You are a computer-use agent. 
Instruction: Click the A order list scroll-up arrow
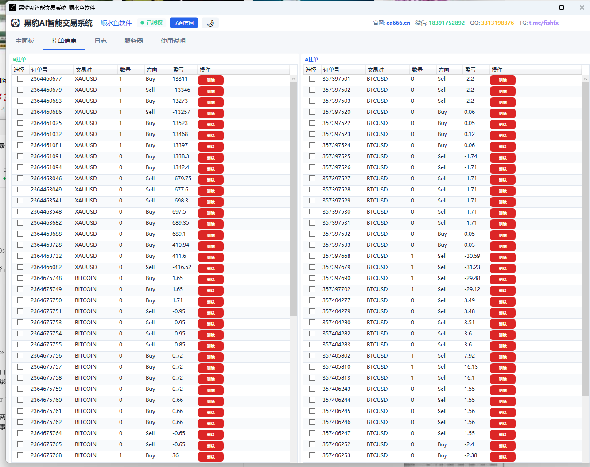[x=585, y=79]
